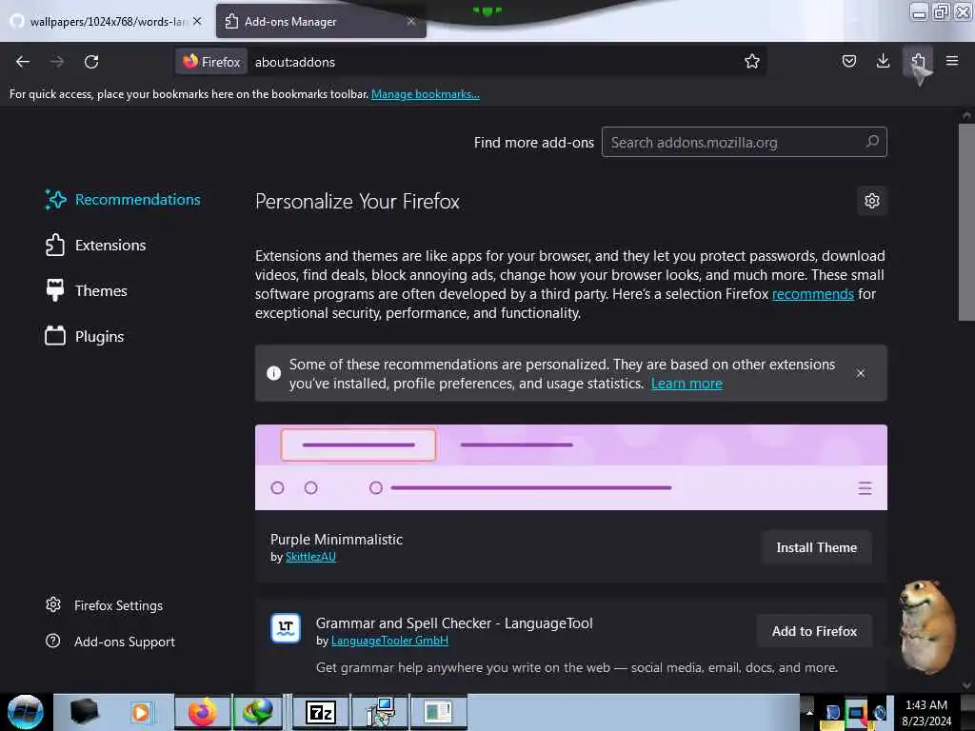
Task: Click "Grammar and Spell Checker - LanguageTool" title
Action: (x=454, y=622)
